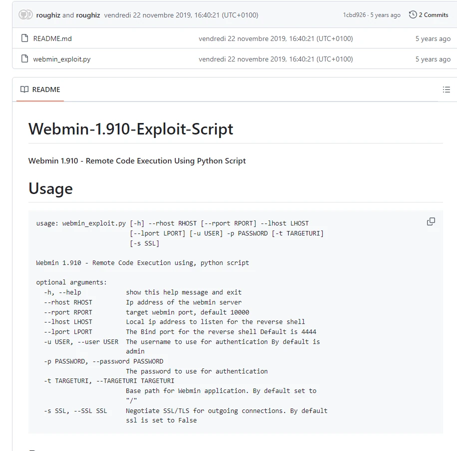Open the README outline list
The width and height of the screenshot is (457, 451).
pyautogui.click(x=446, y=89)
